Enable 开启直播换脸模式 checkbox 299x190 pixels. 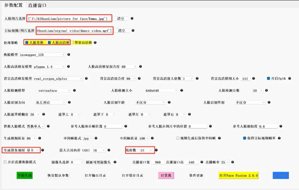pos(5,162)
